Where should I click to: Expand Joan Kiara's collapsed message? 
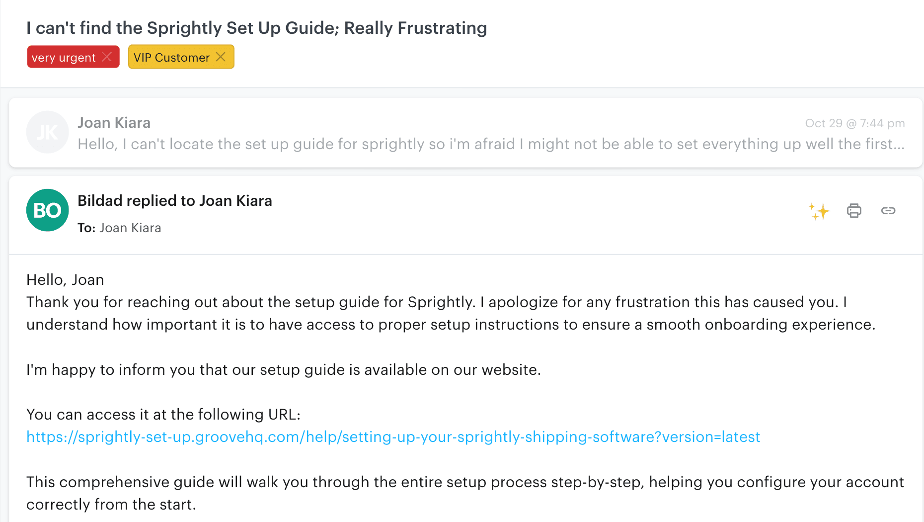[447, 132]
